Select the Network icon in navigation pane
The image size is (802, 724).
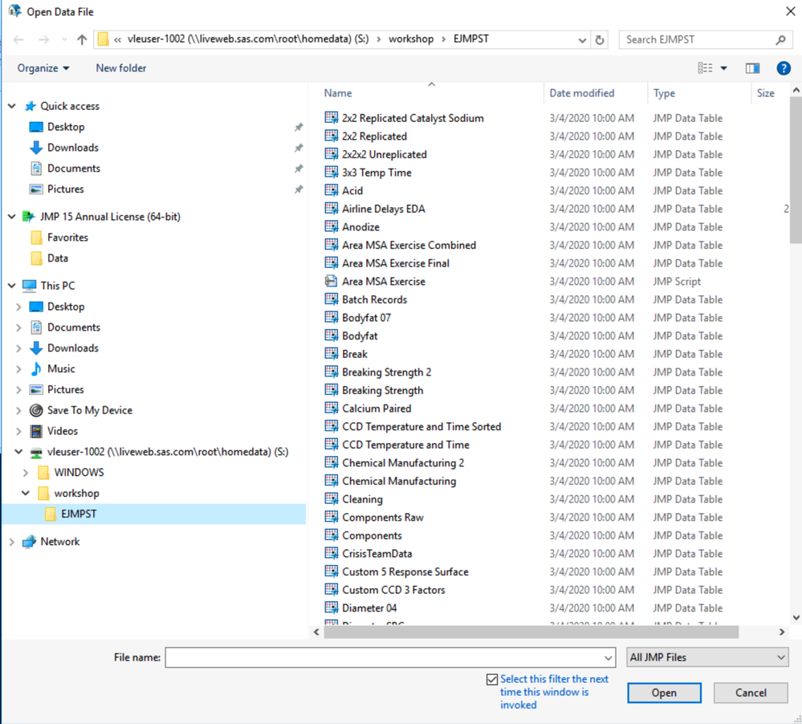click(x=30, y=542)
